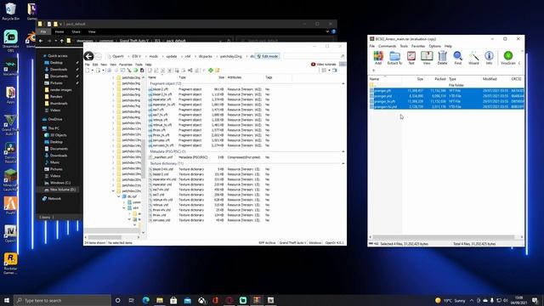Collapse the dlc.rpf tree node
Screen dimensions: 544x306
tap(119, 196)
